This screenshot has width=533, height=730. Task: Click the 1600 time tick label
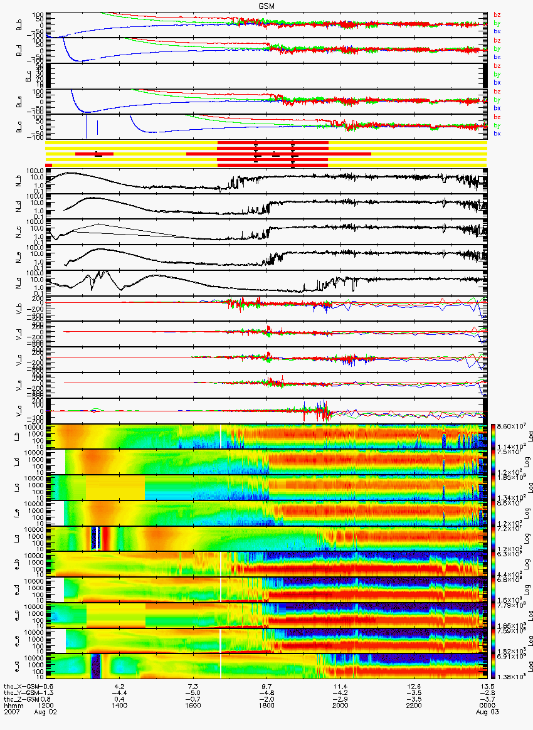193,704
